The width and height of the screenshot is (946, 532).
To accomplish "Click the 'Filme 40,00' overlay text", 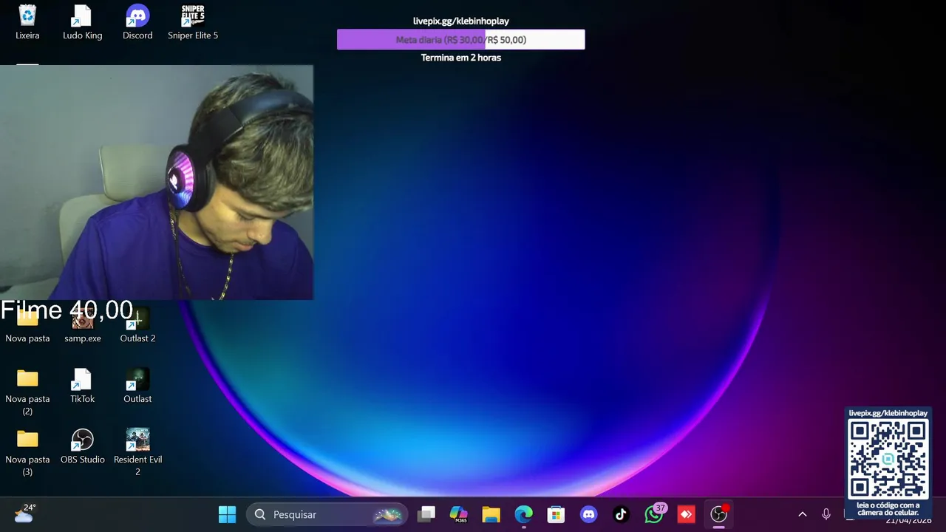I will click(x=67, y=310).
